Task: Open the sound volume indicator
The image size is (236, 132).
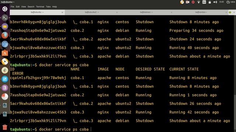Action: point(215,2)
